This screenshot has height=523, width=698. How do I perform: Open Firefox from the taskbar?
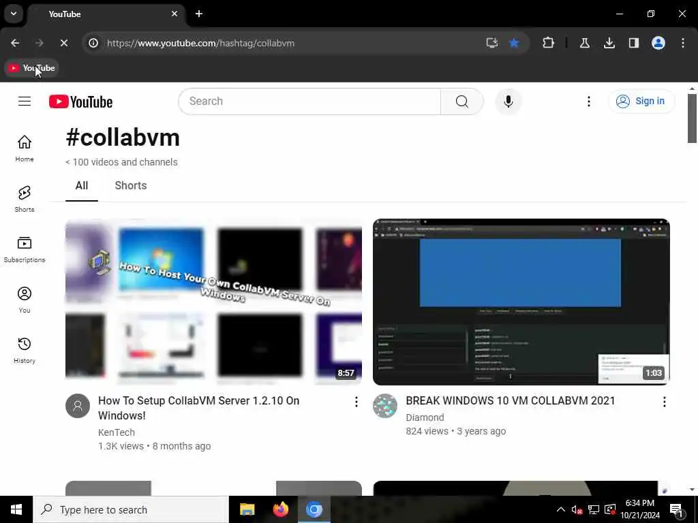(280, 509)
